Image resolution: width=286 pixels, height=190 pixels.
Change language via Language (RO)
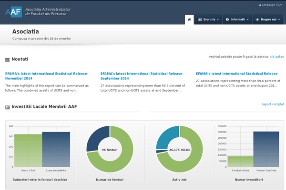pos(270,5)
